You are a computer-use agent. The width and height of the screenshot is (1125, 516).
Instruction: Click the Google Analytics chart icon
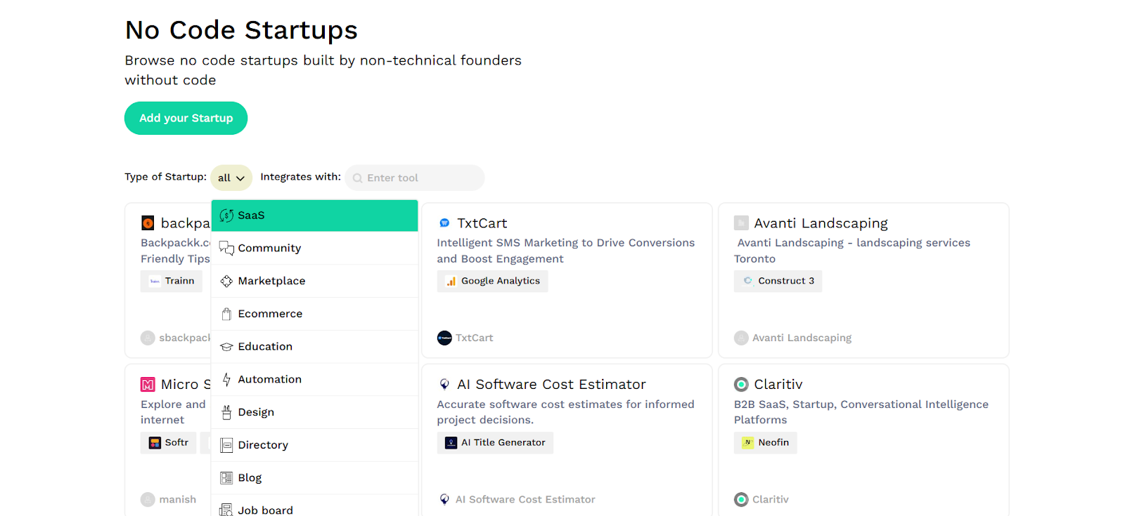click(451, 282)
